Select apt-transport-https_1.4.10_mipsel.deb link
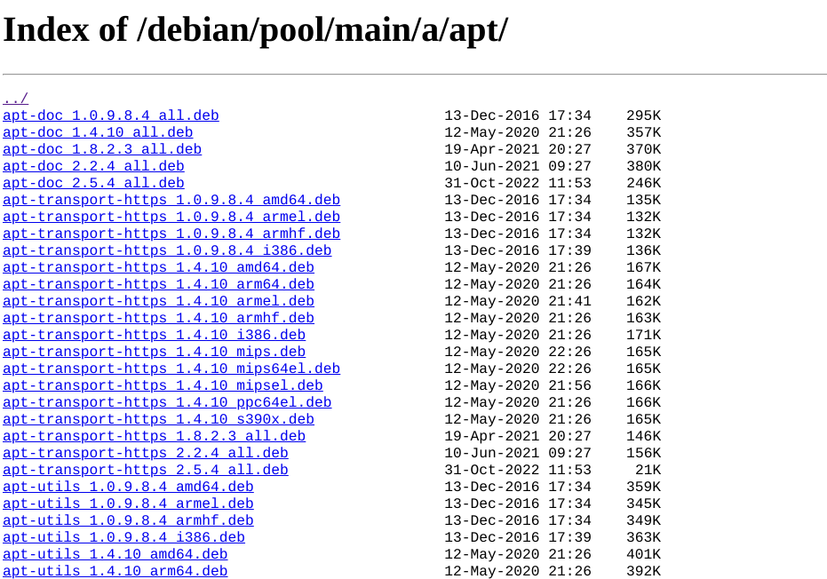This screenshot has height=579, width=827. (163, 385)
